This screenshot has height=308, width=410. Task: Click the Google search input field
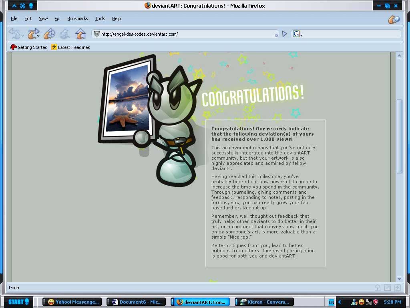click(351, 34)
